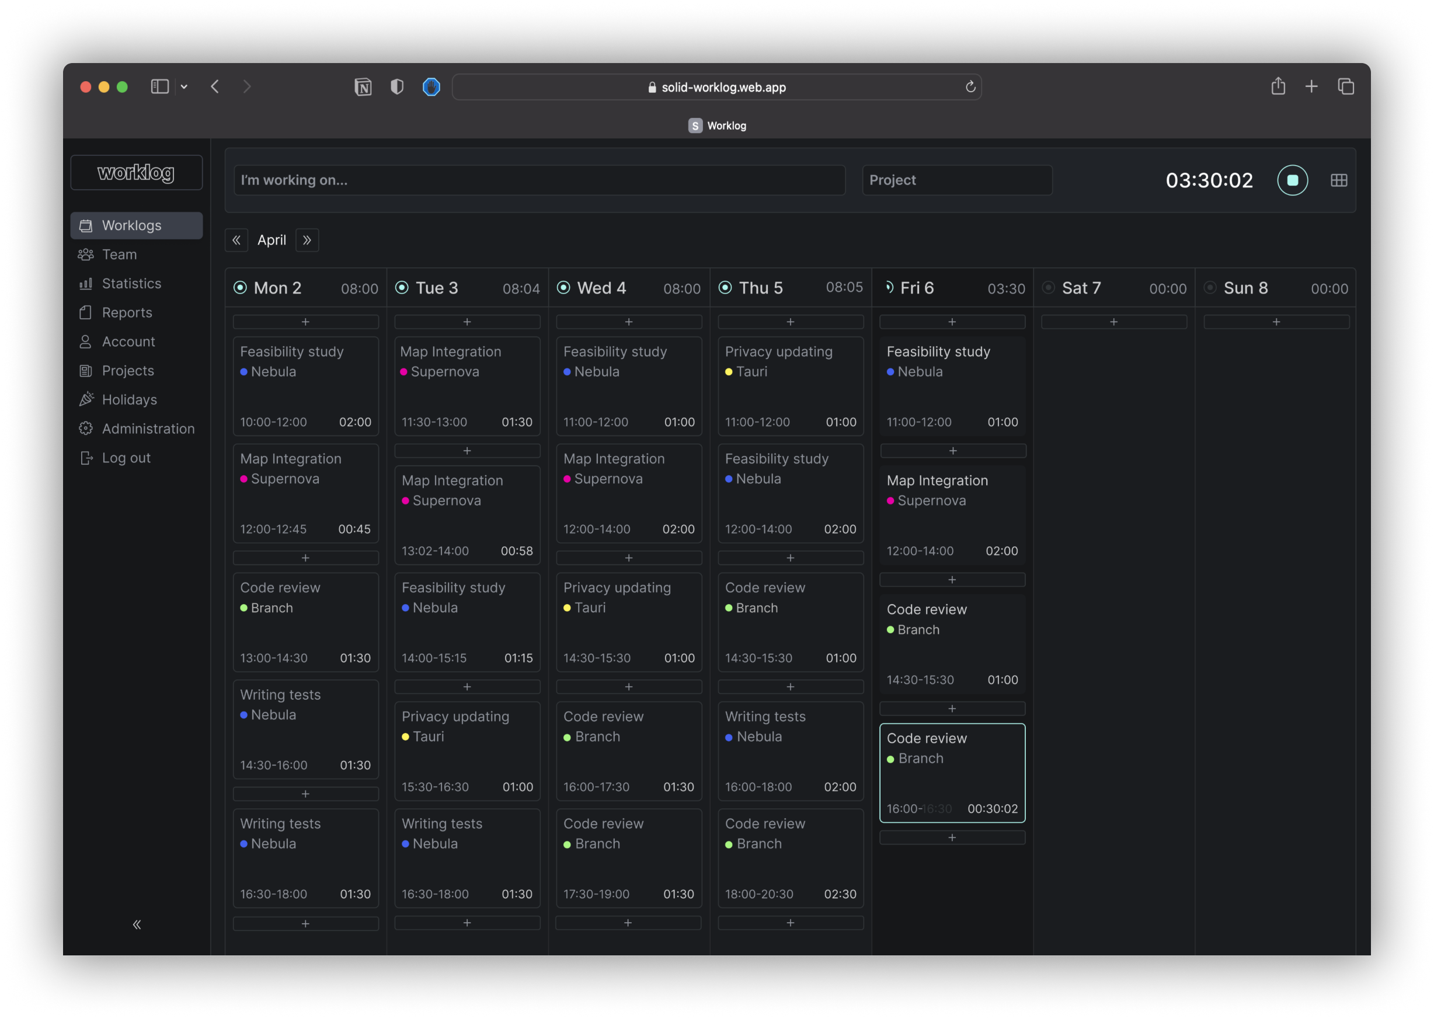Toggle the Sat 7 day status circle
1434x1019 pixels.
(x=1047, y=287)
